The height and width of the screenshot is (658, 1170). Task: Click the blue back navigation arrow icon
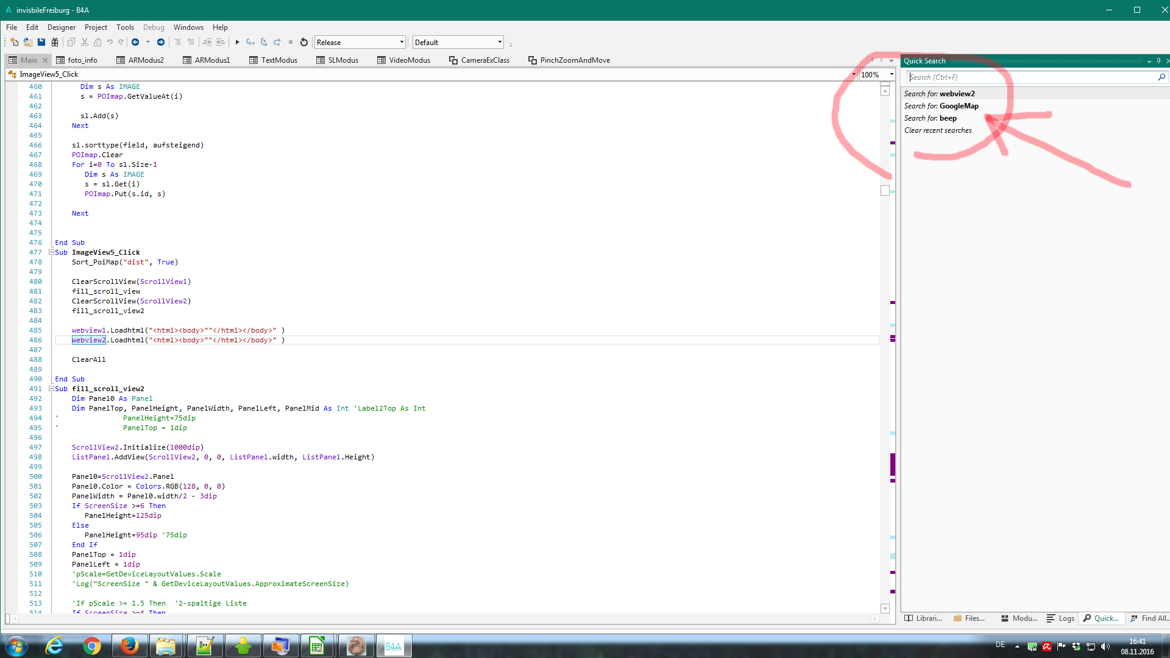[x=135, y=41]
